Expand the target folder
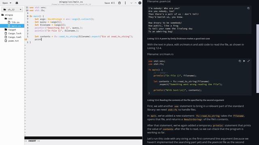The image size is (259, 145). click(x=10, y=29)
